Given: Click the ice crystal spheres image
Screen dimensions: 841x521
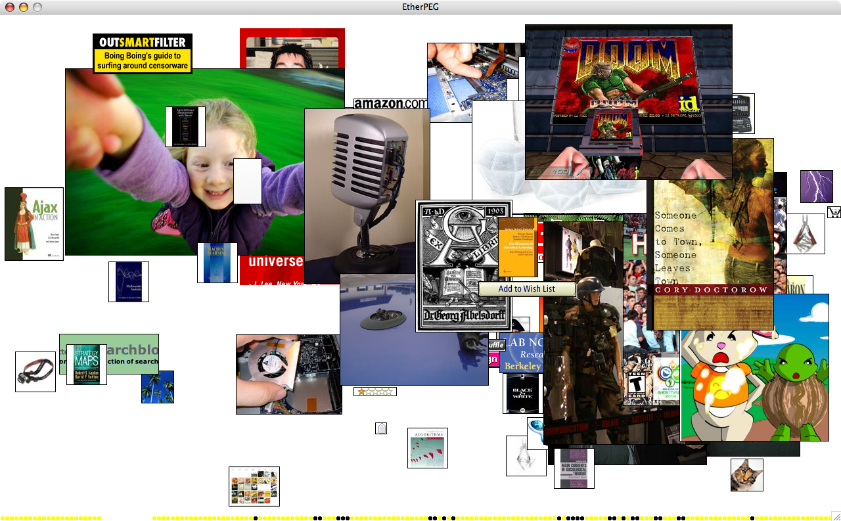Looking at the screenshot, I should click(498, 158).
